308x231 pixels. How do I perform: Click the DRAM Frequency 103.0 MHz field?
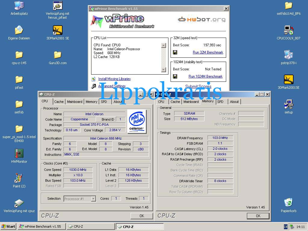(x=220, y=138)
